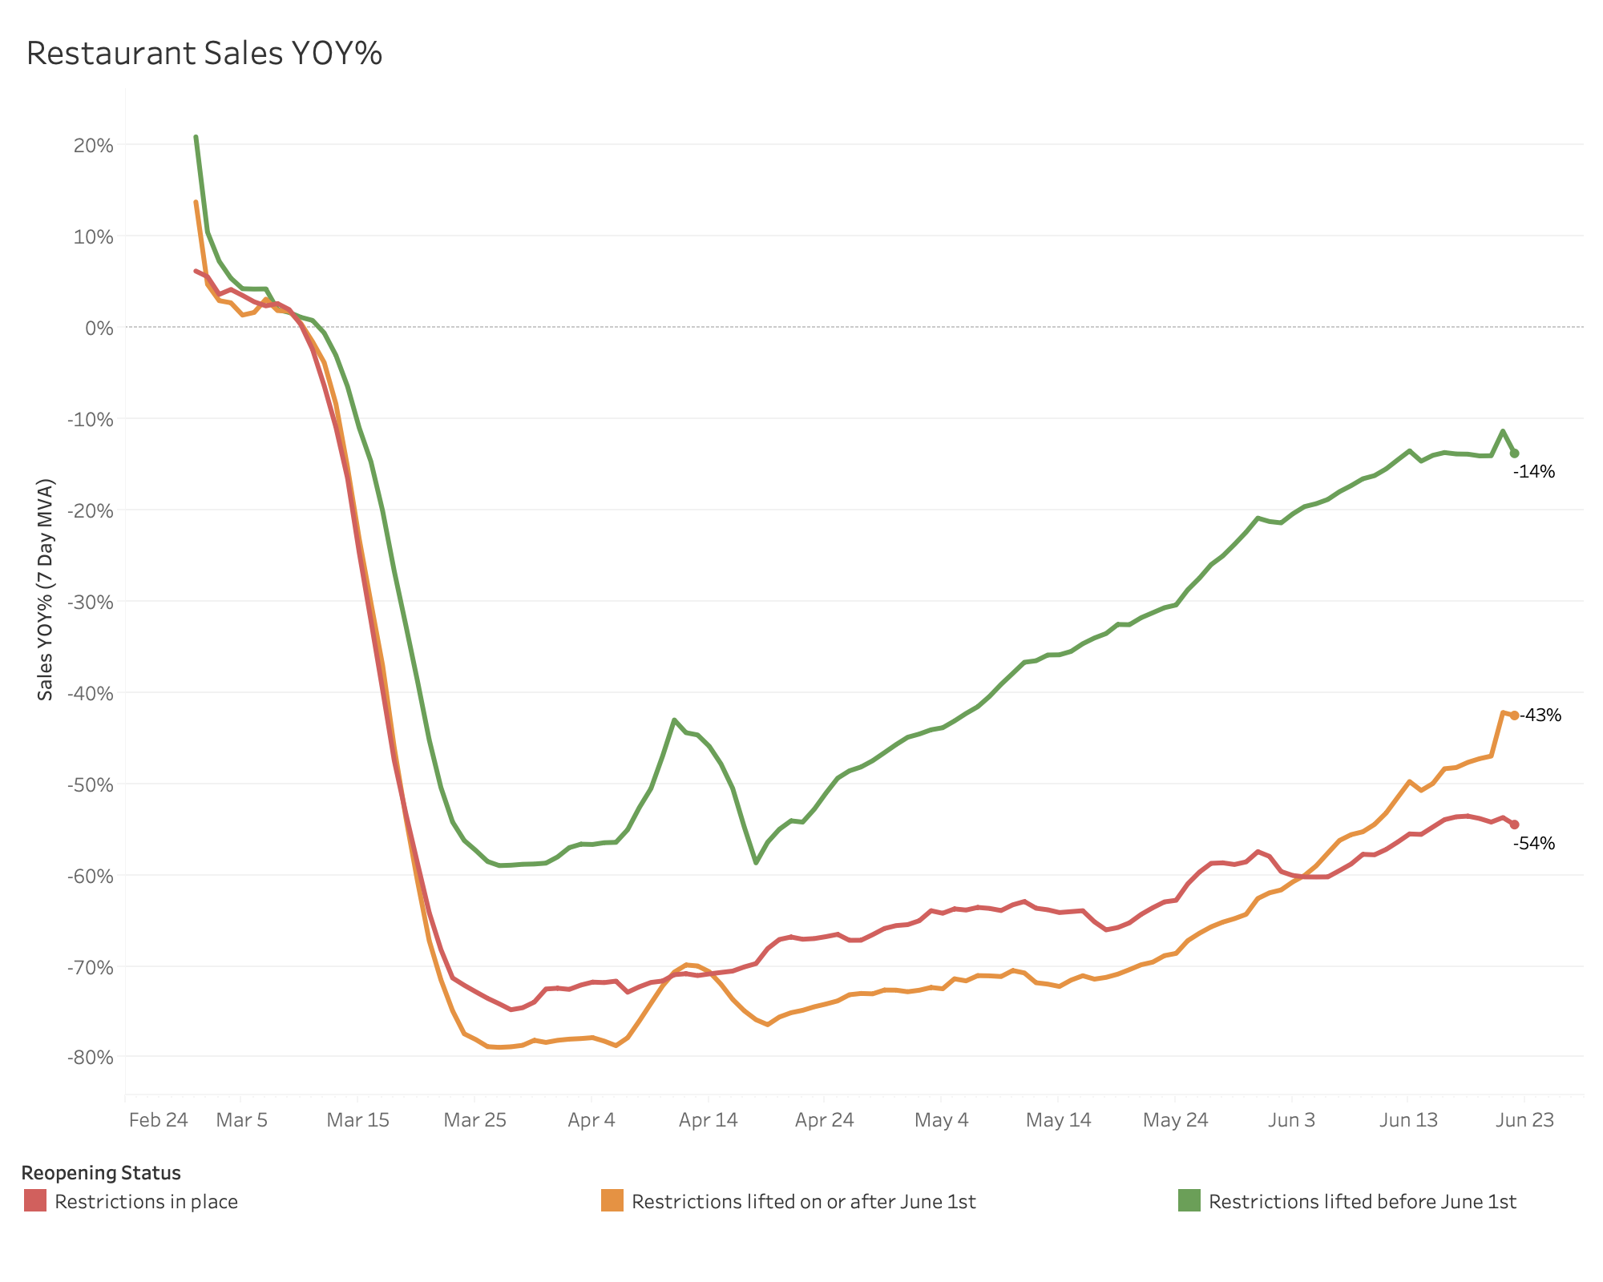Click the Mar 25 date axis label

click(x=475, y=1119)
